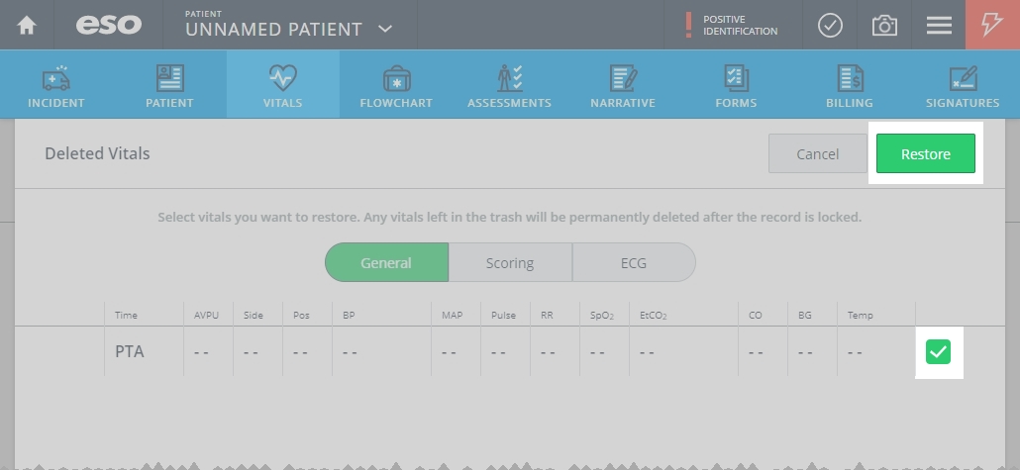The height and width of the screenshot is (470, 1020).
Task: Open the Signatures section
Action: pos(963,85)
